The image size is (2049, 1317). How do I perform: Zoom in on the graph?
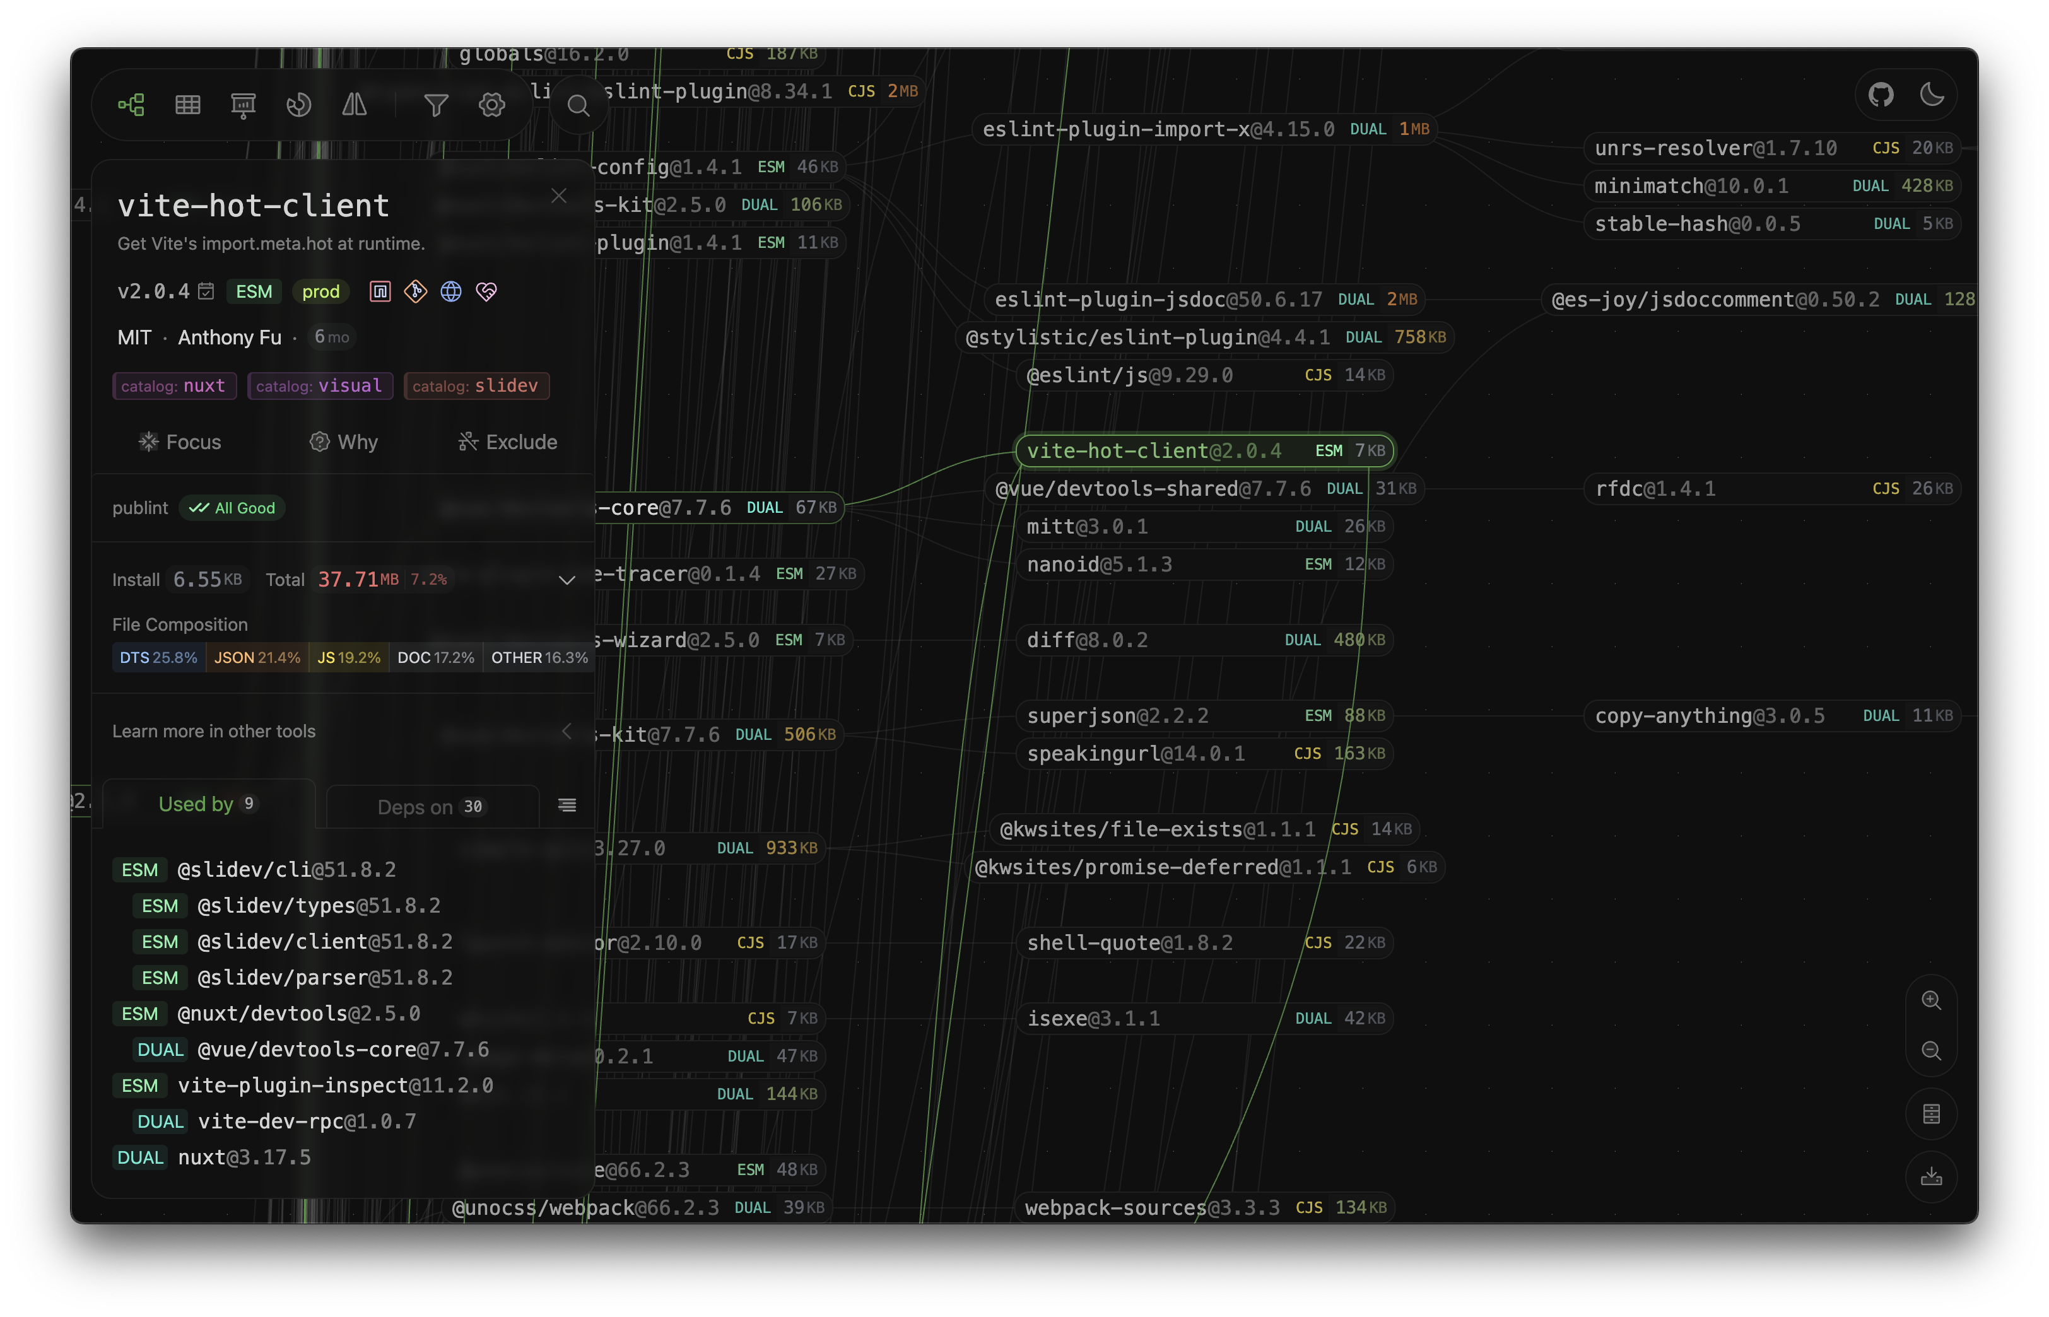coord(1931,1000)
